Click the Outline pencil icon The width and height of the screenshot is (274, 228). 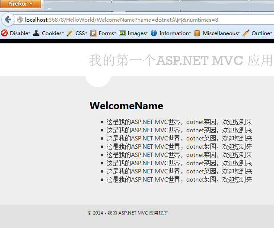tap(246, 33)
